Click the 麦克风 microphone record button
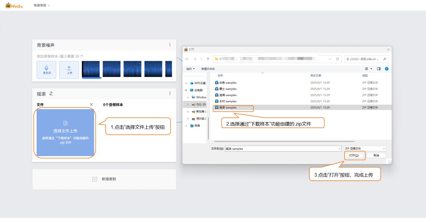426x220 pixels. 46,70
